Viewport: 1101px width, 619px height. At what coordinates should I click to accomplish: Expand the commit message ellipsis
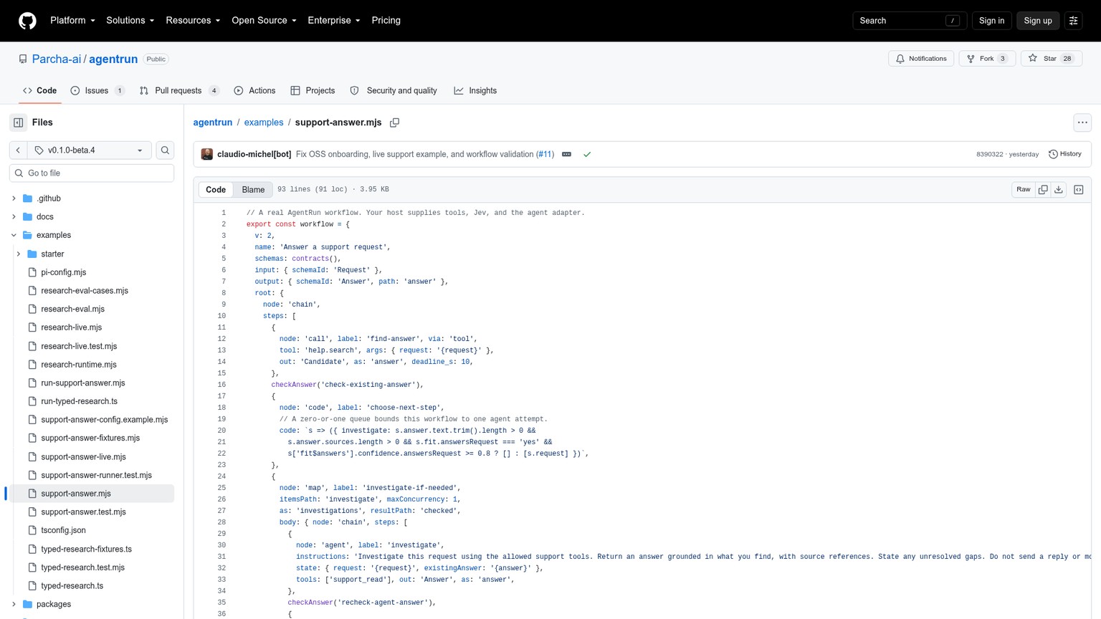pyautogui.click(x=566, y=154)
